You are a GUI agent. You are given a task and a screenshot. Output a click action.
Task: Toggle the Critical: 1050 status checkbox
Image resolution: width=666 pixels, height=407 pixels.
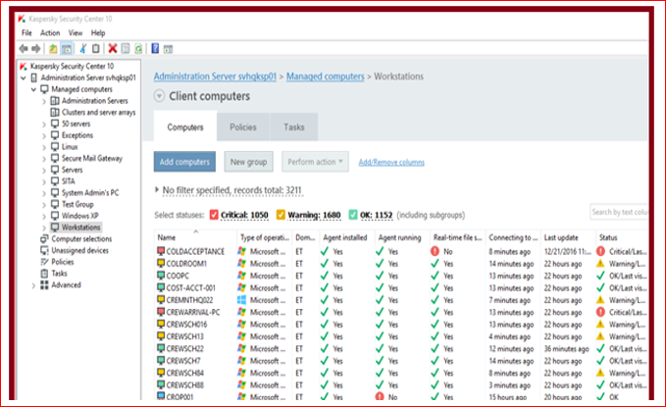pos(214,215)
